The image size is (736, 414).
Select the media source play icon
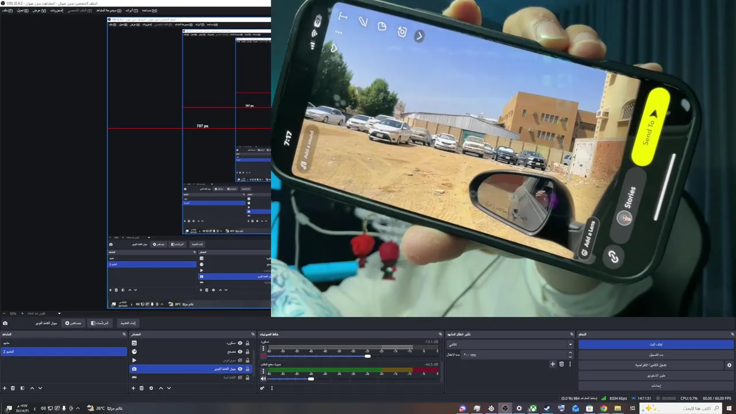point(134,361)
